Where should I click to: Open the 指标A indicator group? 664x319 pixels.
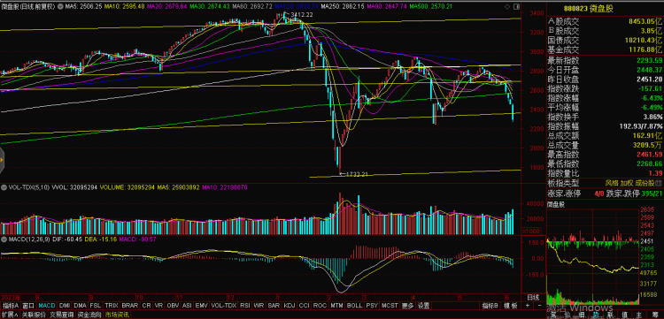(11, 305)
